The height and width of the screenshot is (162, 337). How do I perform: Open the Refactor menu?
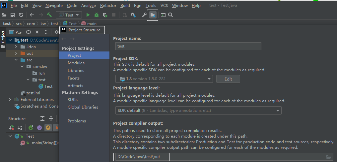[x=108, y=6]
